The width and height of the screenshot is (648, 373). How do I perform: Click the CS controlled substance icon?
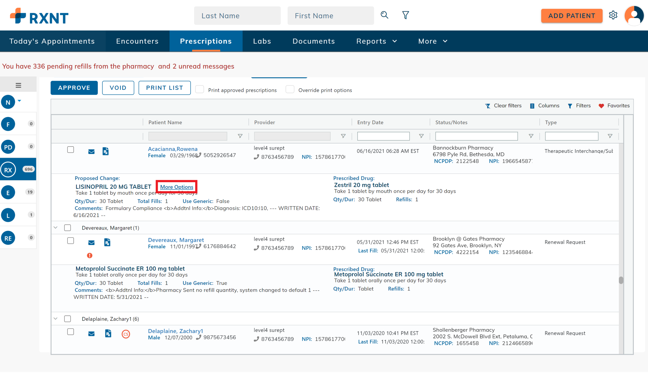pyautogui.click(x=126, y=334)
